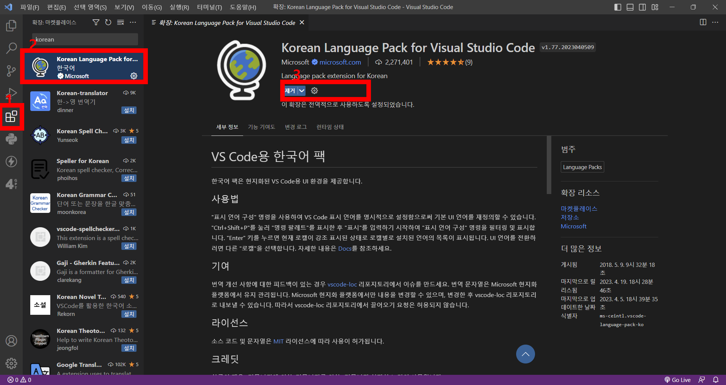Open the 터미널(T) menu
The height and width of the screenshot is (385, 726).
pos(209,7)
